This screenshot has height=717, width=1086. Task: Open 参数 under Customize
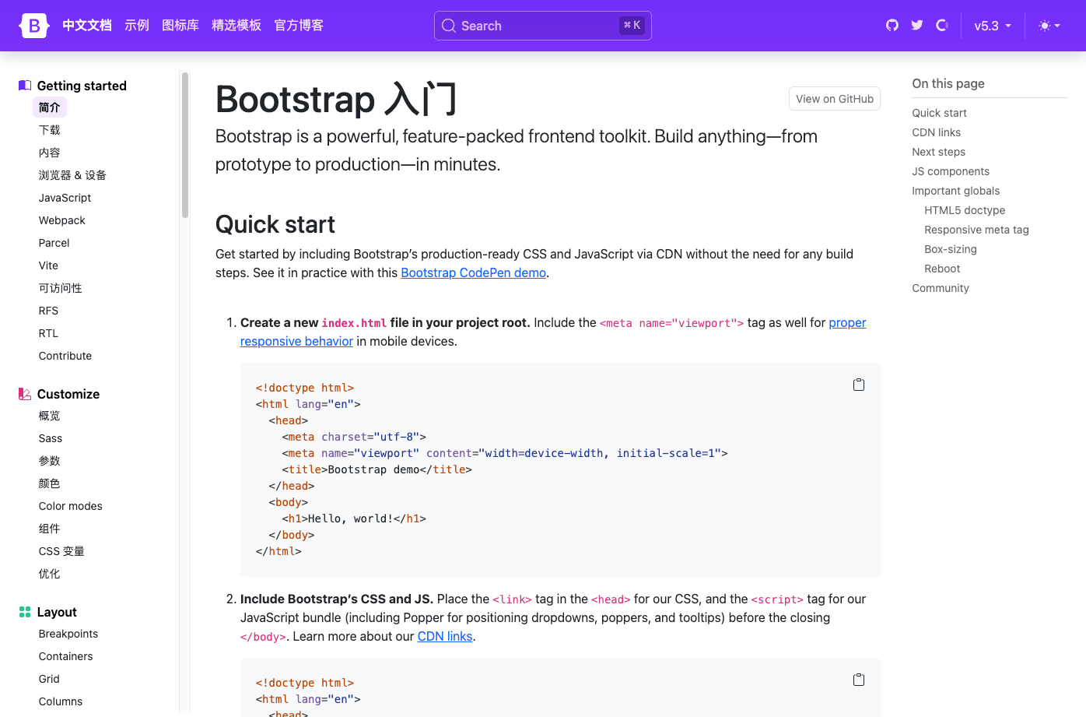(50, 461)
